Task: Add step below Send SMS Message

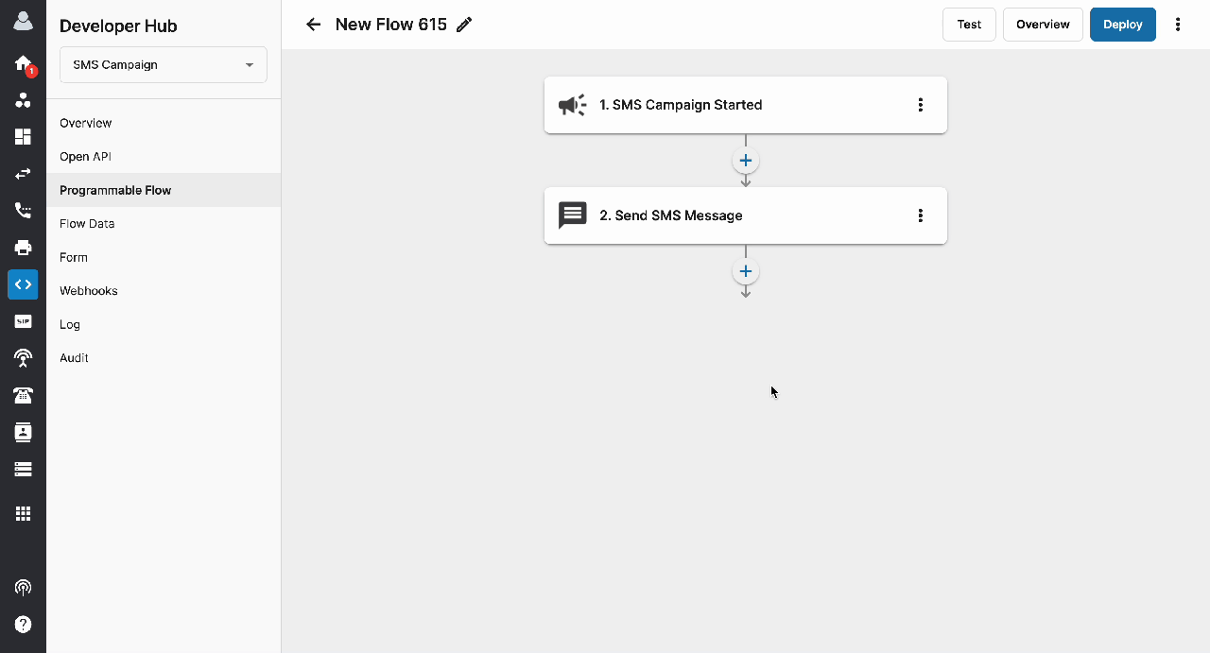Action: coord(746,271)
